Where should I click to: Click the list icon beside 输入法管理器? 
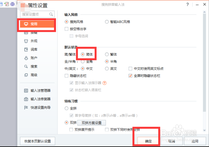click(26, 91)
